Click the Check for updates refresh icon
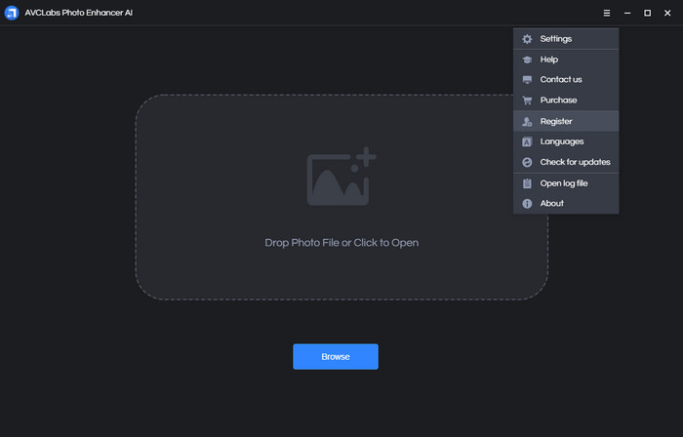Viewport: 683px width, 437px height. (527, 162)
